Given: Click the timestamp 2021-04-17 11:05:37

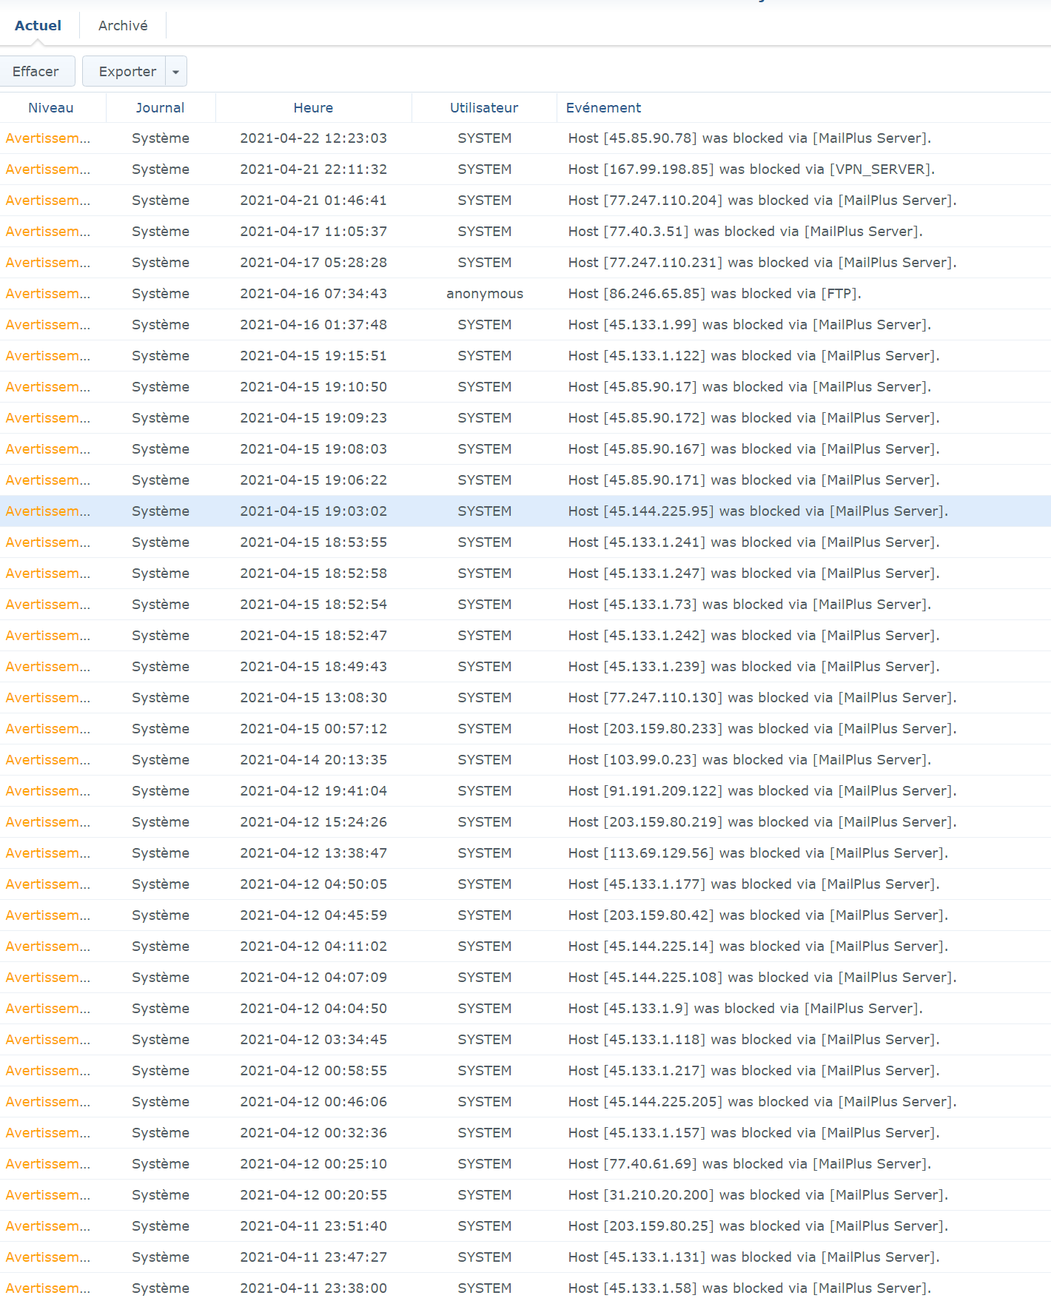Looking at the screenshot, I should pos(313,232).
